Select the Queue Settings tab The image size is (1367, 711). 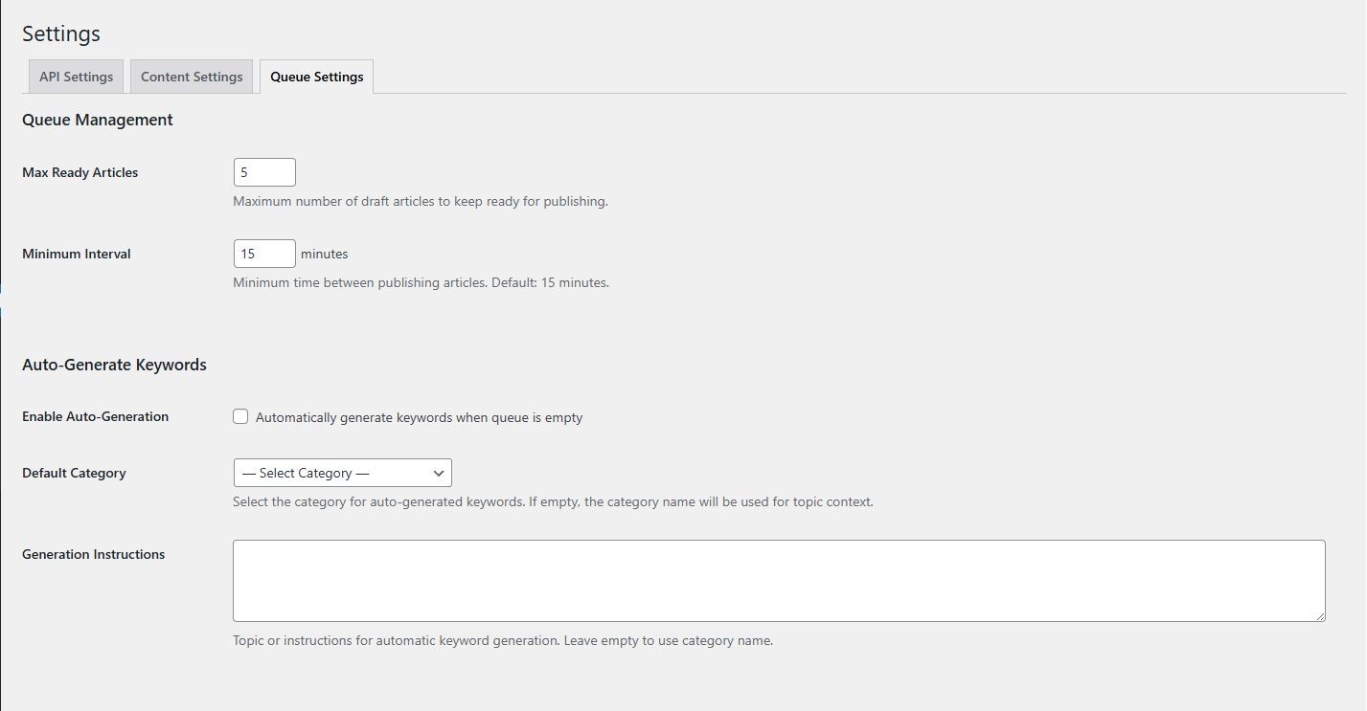[x=316, y=76]
